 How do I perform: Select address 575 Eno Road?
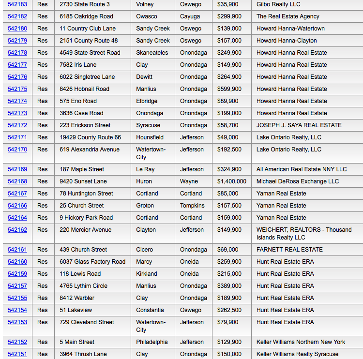[x=78, y=101]
